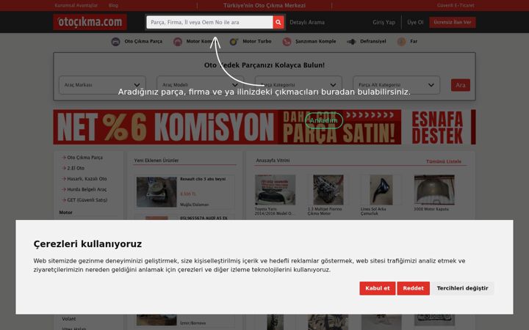This screenshot has height=330, width=529.
Task: Open Tercihleri değiştir cookie preferences
Action: click(463, 288)
